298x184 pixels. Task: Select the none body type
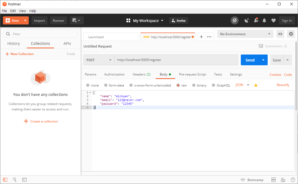(88, 85)
